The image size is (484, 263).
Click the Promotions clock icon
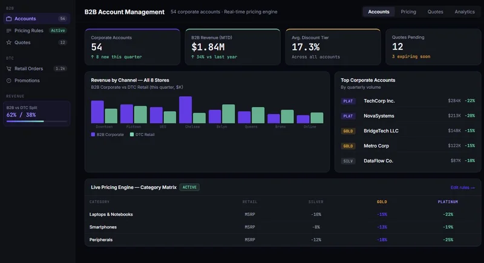coord(9,80)
